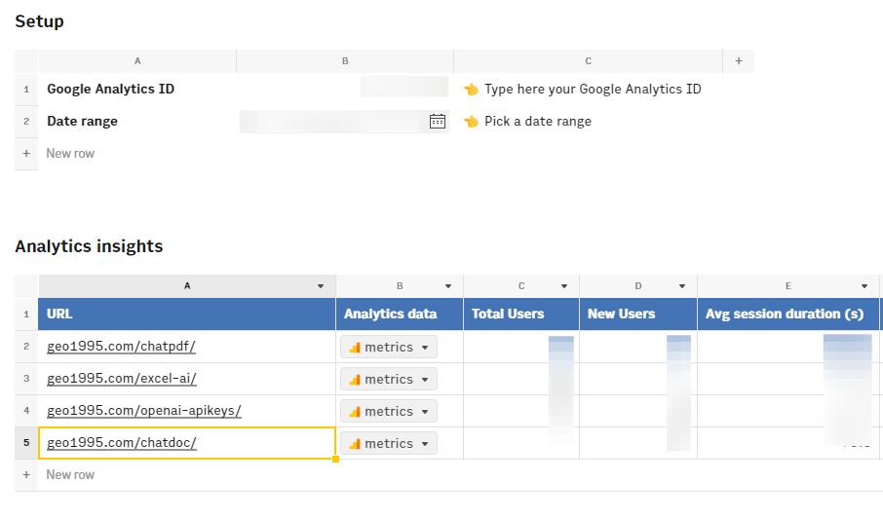
Task: Open Total Users column C dropdown arrow
Action: [564, 286]
